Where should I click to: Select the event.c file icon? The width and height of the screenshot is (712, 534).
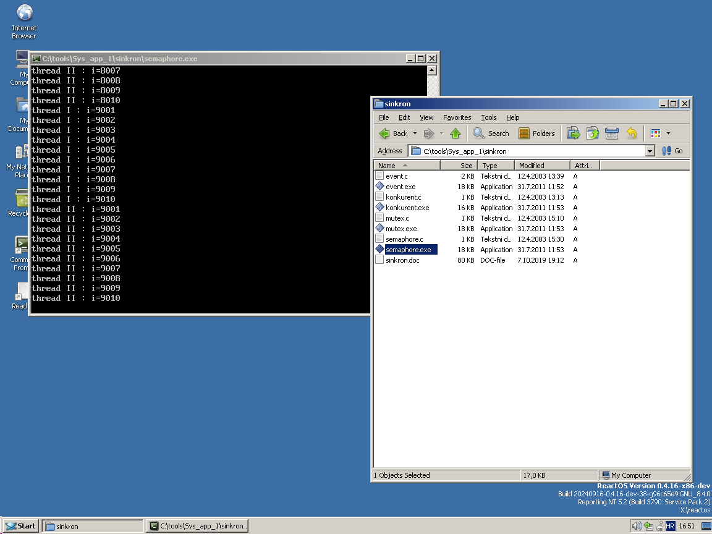click(x=379, y=176)
